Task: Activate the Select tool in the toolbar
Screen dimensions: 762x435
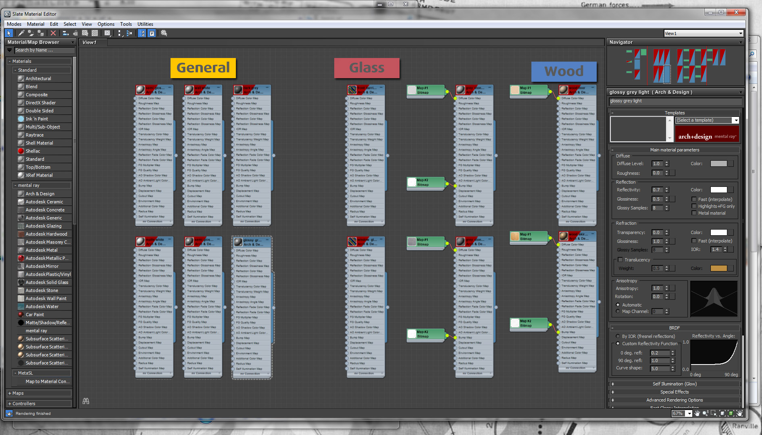Action: tap(8, 33)
